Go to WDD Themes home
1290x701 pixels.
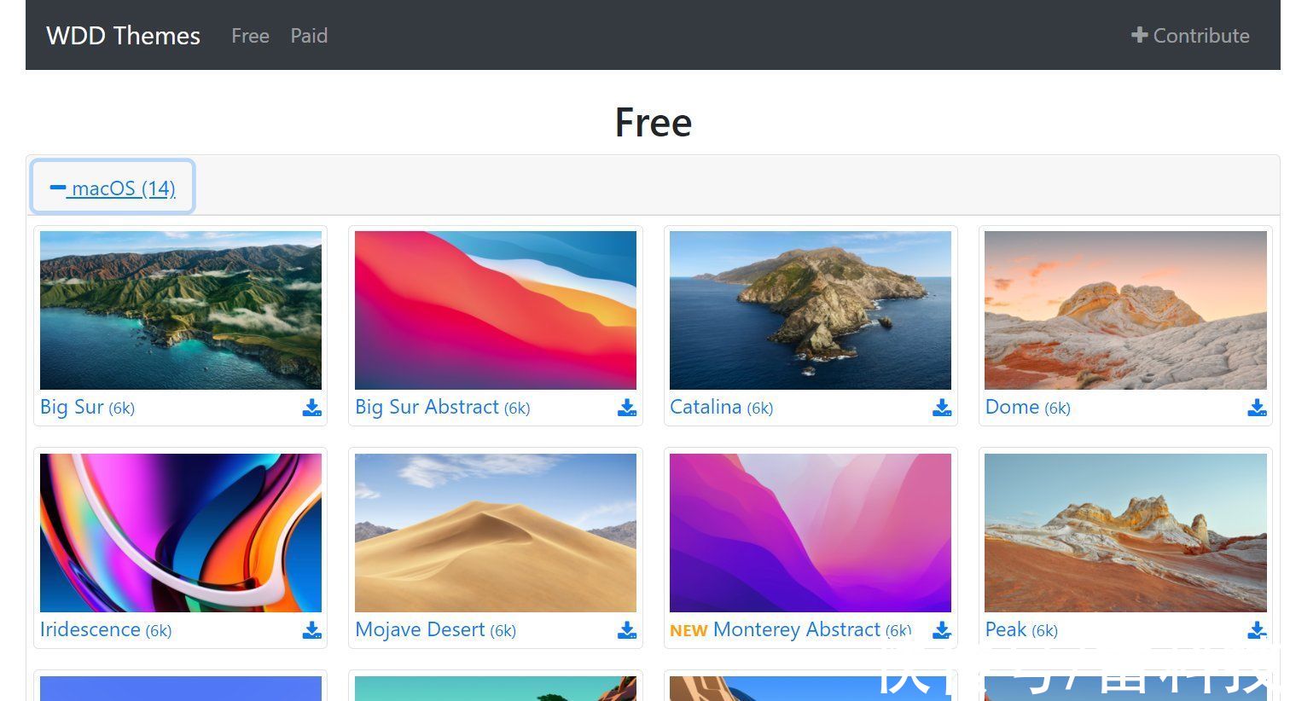pyautogui.click(x=123, y=36)
